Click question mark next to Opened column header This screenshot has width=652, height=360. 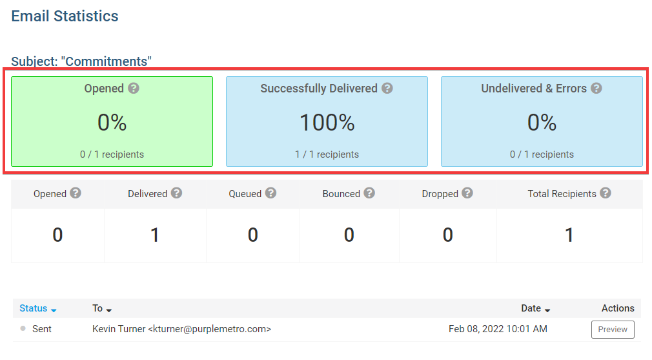point(76,193)
